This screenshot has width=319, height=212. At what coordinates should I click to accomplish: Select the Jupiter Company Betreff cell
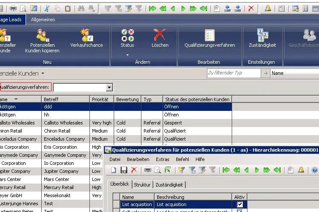(66, 171)
